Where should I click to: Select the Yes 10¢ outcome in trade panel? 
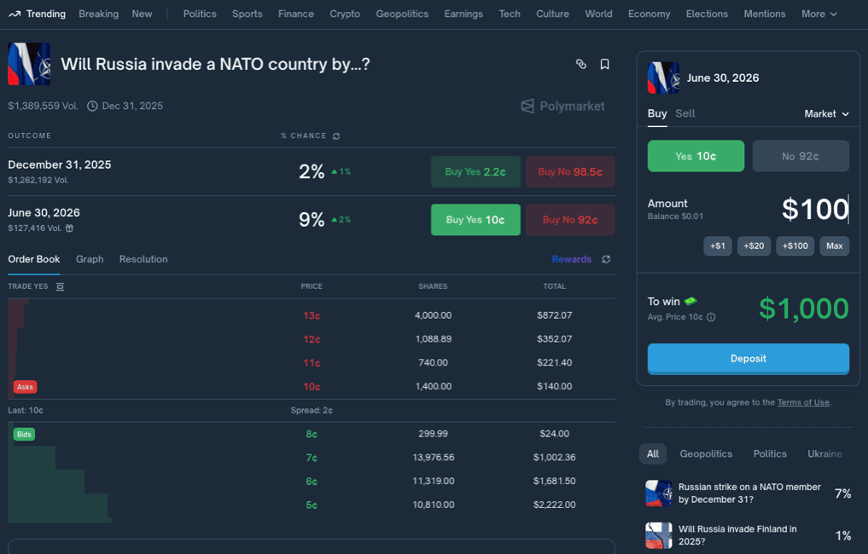(696, 156)
